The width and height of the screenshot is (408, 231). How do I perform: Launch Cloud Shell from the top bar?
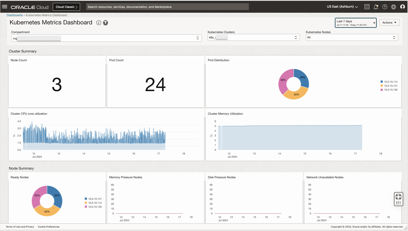point(367,6)
